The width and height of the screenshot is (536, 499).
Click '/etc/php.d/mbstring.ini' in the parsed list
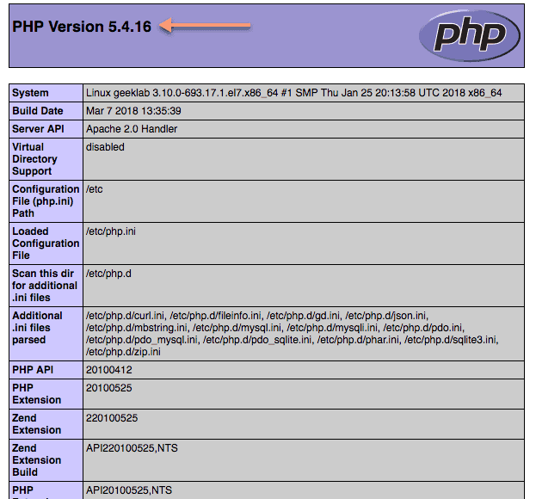point(136,328)
